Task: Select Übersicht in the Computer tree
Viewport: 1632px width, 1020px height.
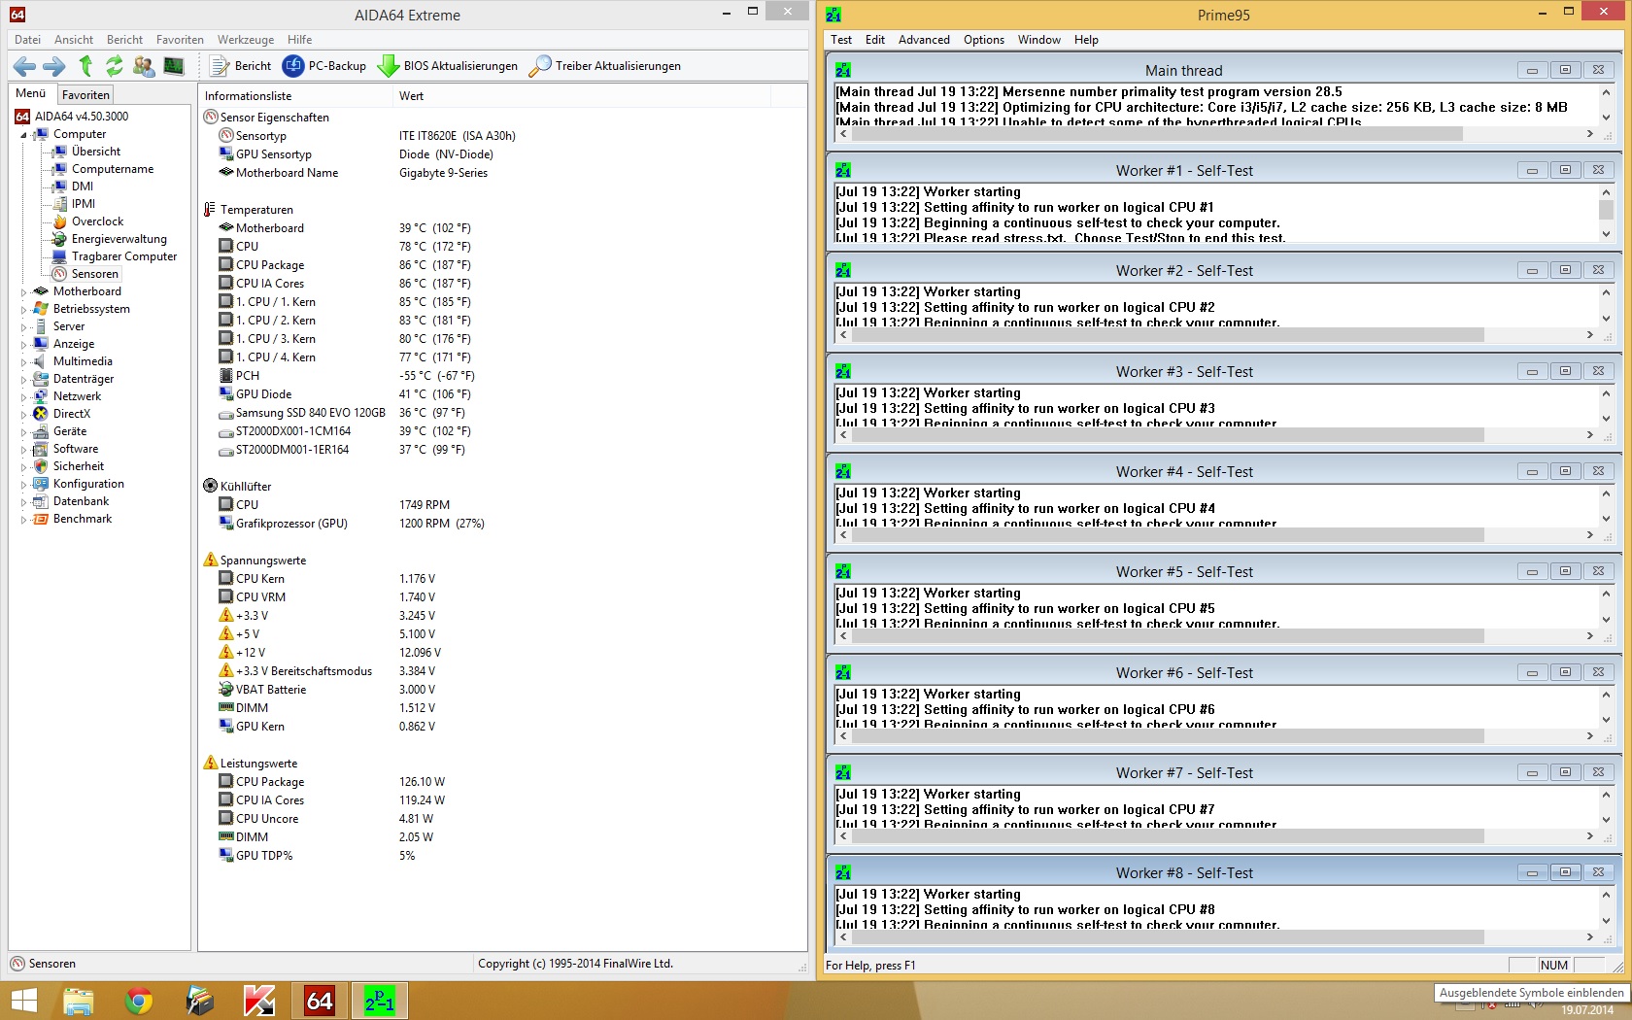Action: point(96,152)
